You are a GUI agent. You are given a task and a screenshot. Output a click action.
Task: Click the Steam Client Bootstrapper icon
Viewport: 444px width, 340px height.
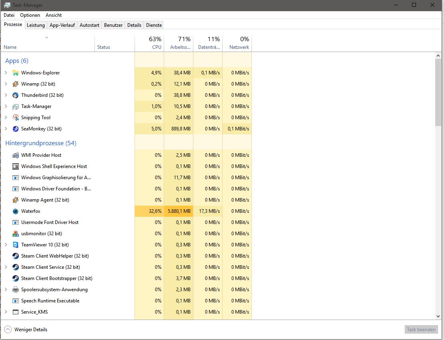click(16, 279)
